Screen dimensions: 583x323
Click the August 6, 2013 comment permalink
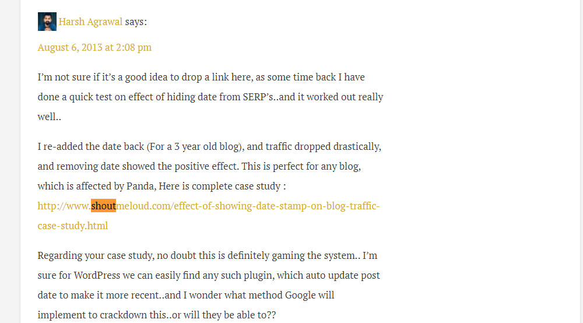[x=94, y=47]
